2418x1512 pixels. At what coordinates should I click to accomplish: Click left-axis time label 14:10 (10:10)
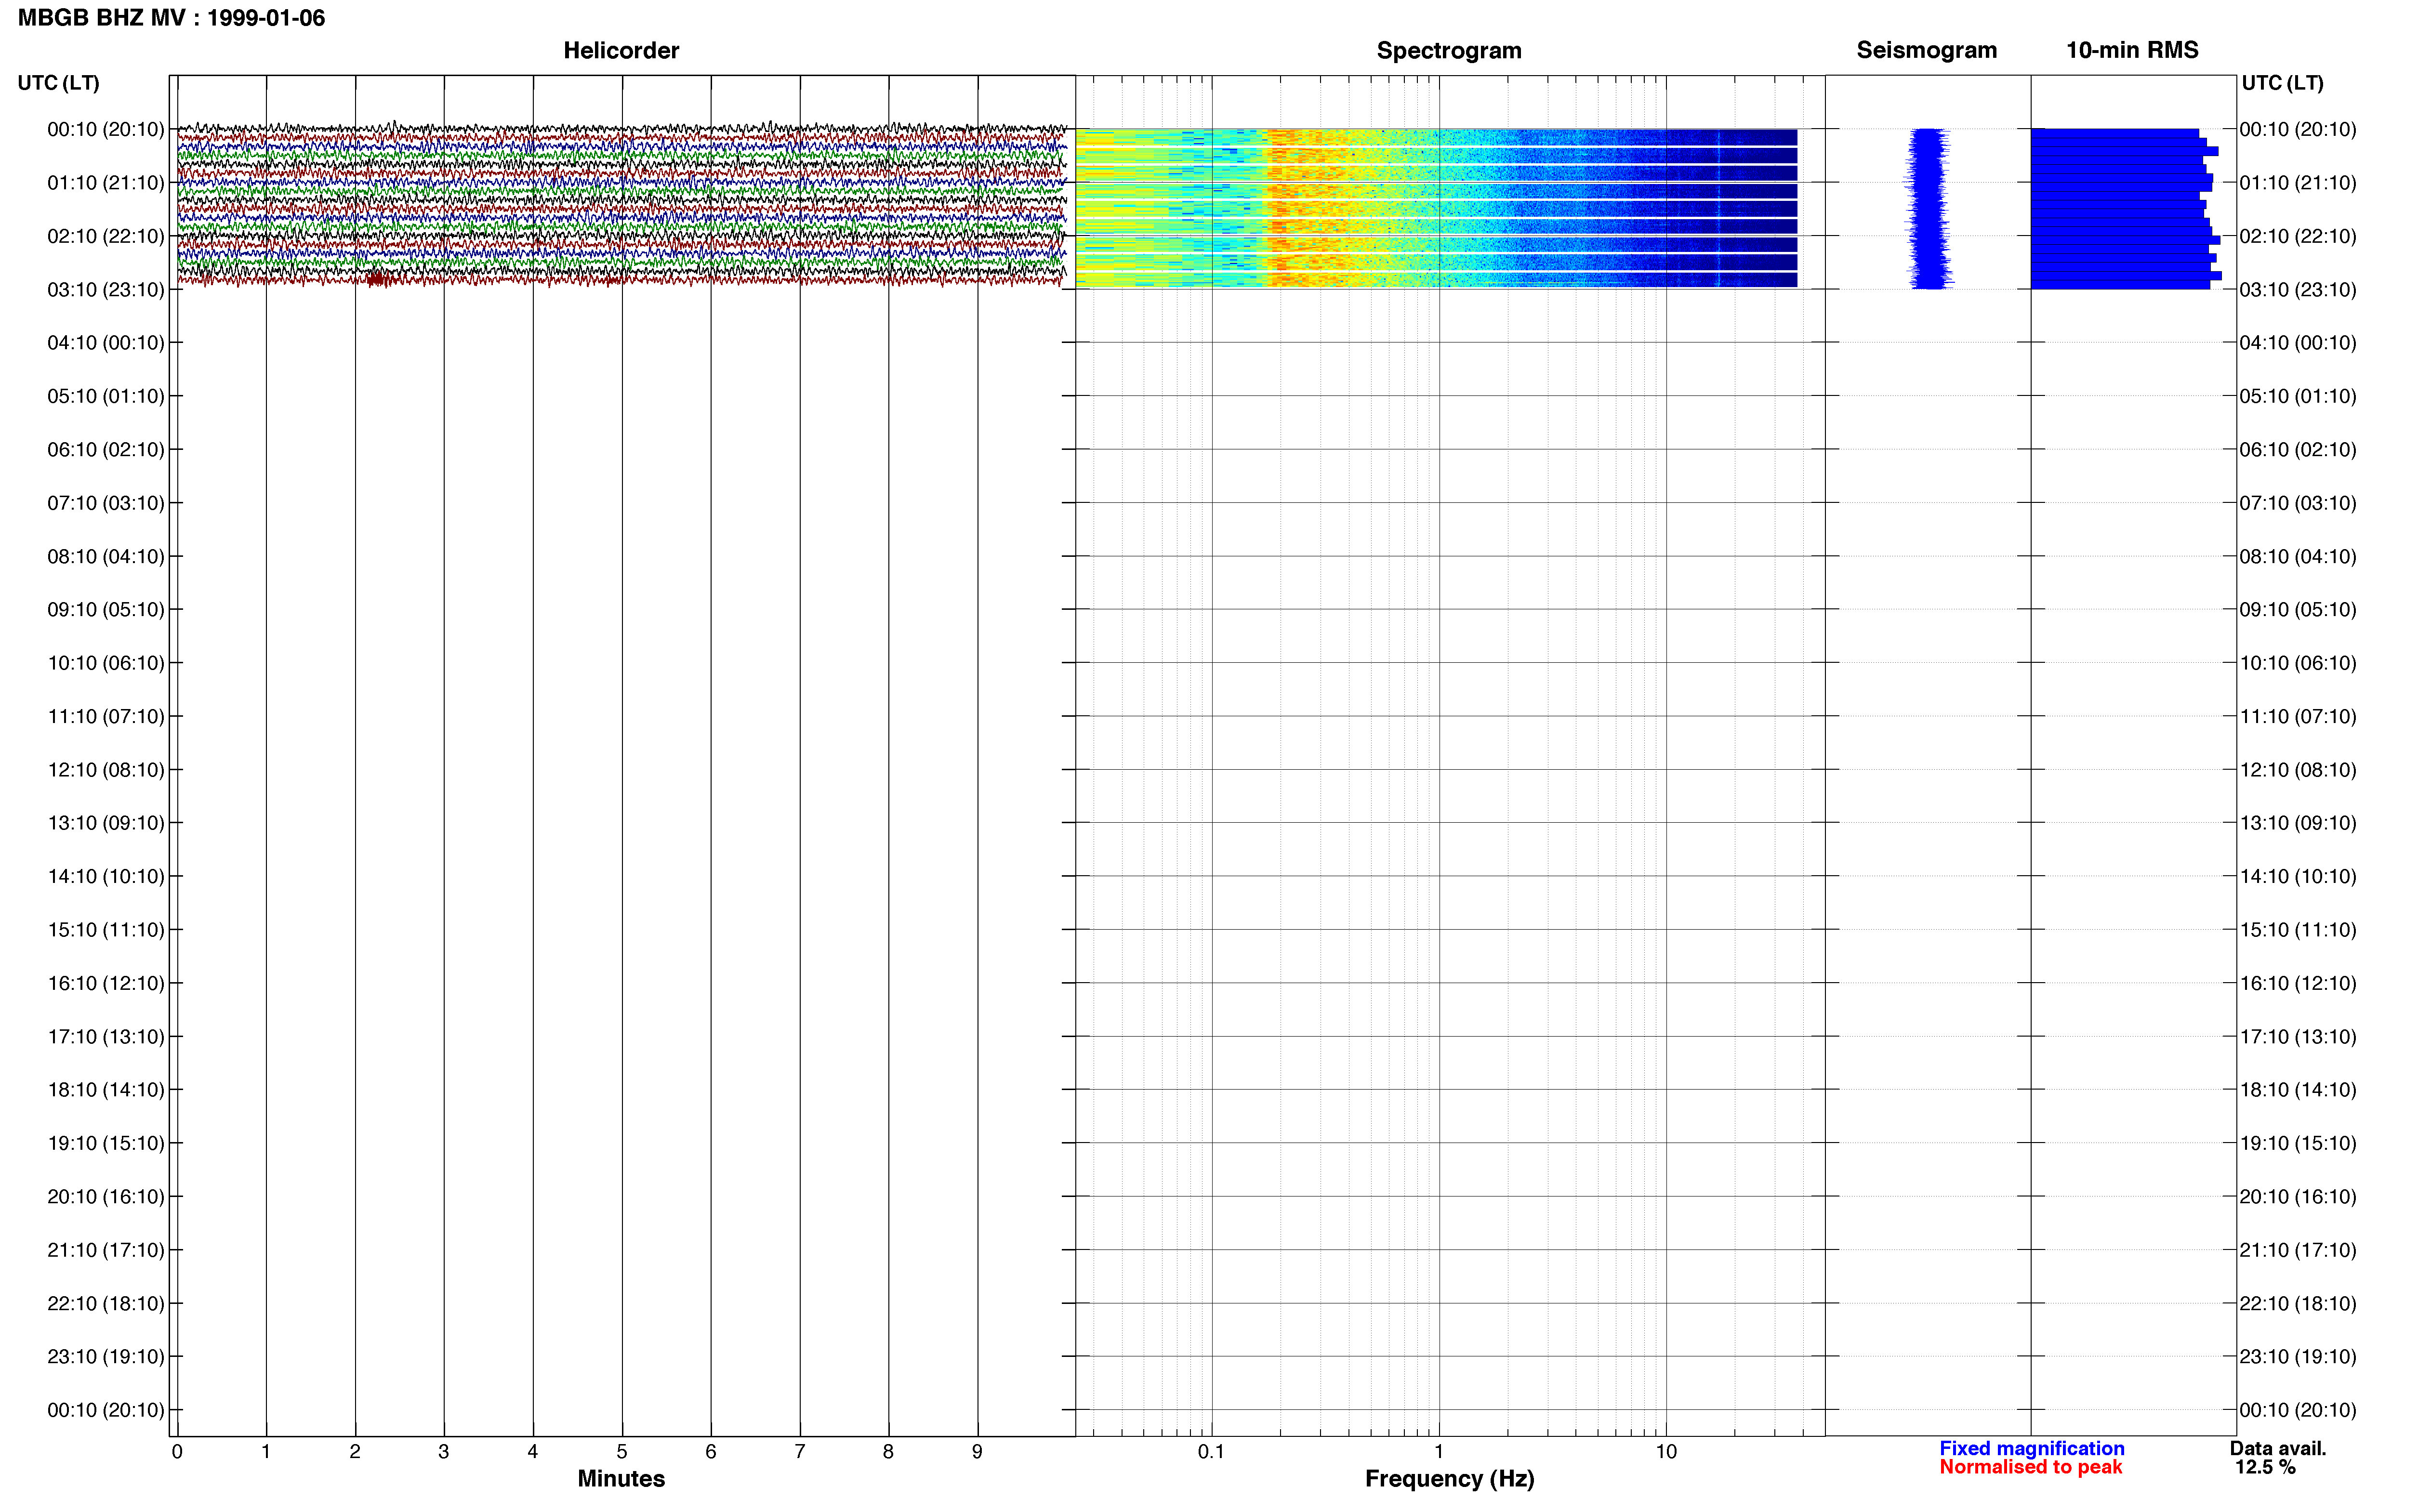click(x=106, y=877)
